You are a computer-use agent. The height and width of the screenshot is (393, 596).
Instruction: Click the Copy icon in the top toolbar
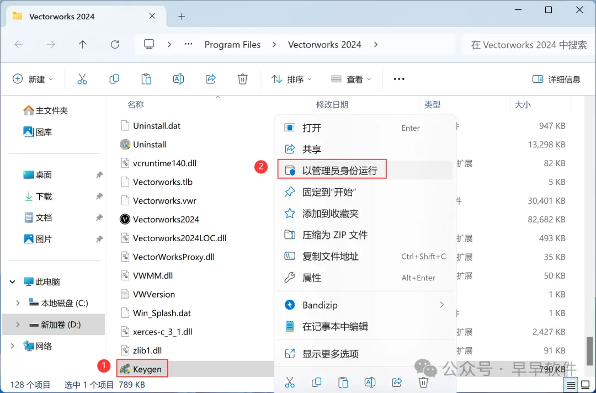click(114, 79)
